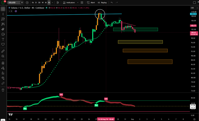Add a symbol with the plus button
The width and height of the screenshot is (199, 121).
[x=27, y=3]
